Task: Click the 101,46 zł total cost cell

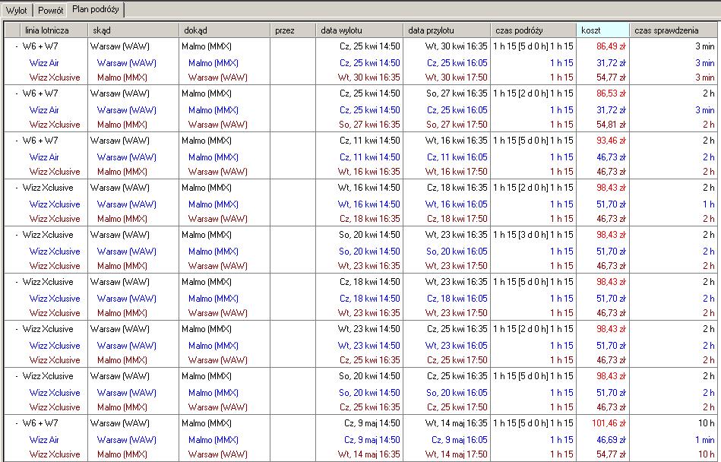Action: 609,423
